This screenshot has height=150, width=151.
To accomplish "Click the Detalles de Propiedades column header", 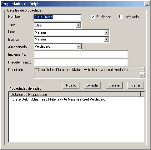I will coord(75,95).
